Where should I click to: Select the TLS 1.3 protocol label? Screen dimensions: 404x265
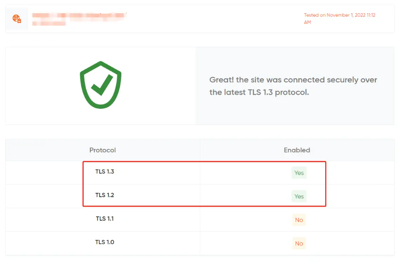(105, 172)
